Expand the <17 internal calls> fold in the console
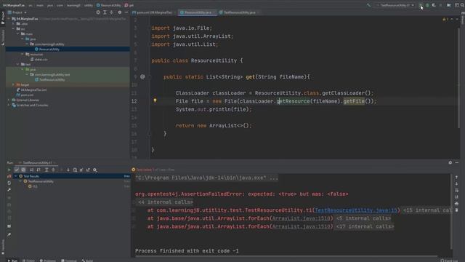Screen dimensions: 465x262 coord(365,226)
